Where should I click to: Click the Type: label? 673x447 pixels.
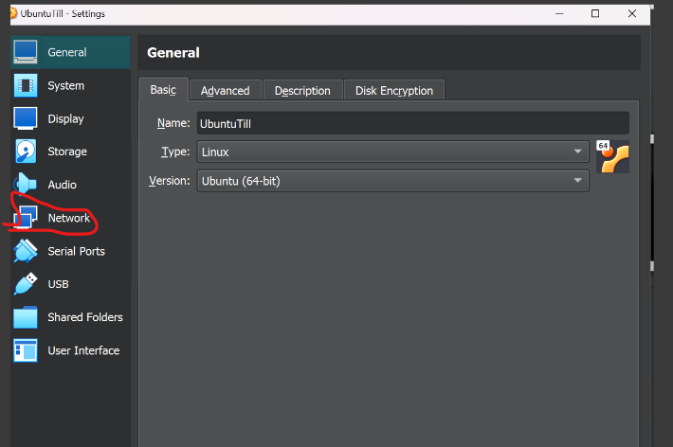pos(175,152)
